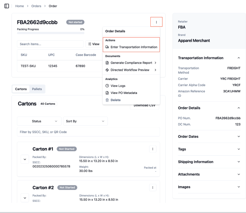Collapse the Transportation Information section
The height and width of the screenshot is (213, 246).
tap(239, 58)
